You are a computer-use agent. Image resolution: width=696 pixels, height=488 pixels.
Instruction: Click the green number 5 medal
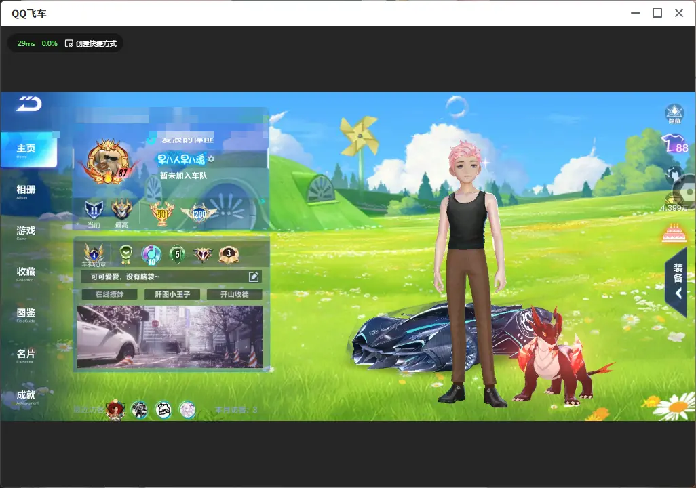click(x=177, y=255)
